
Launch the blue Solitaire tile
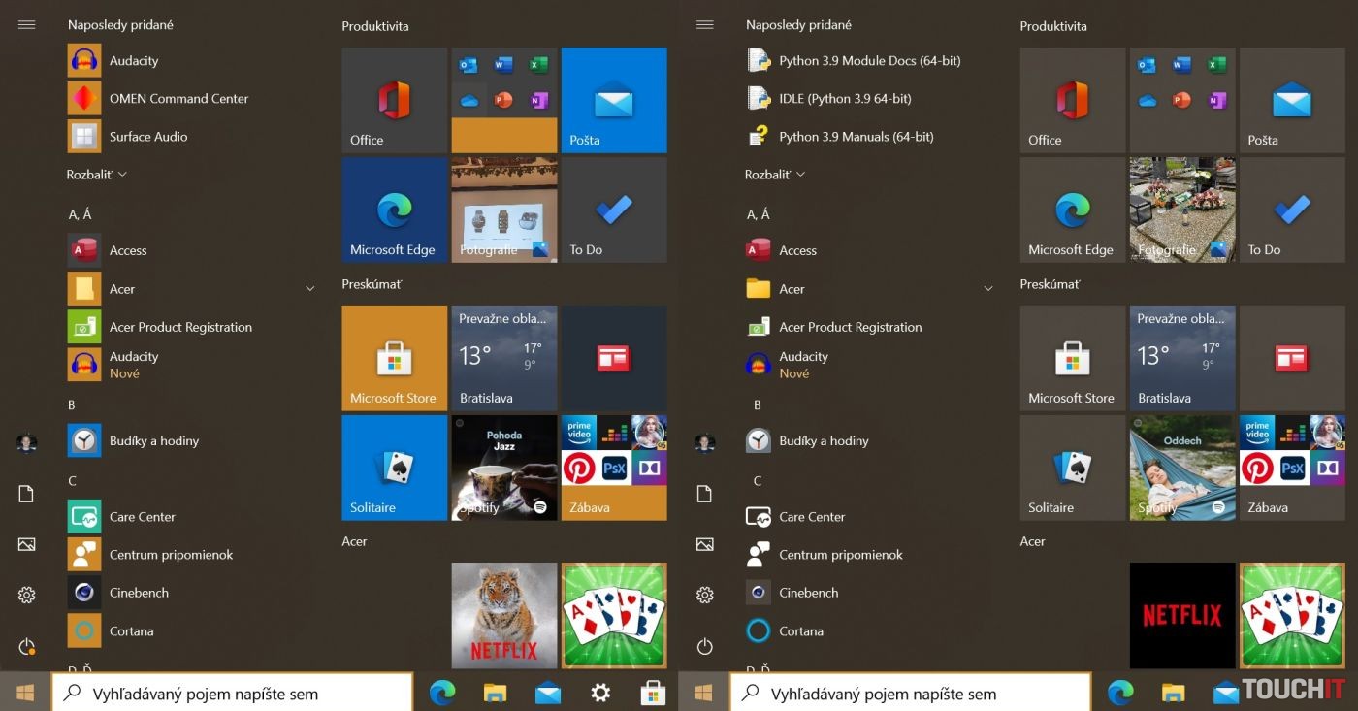394,468
